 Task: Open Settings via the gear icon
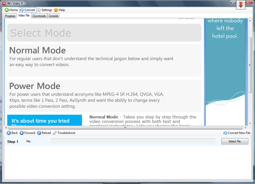[39, 10]
